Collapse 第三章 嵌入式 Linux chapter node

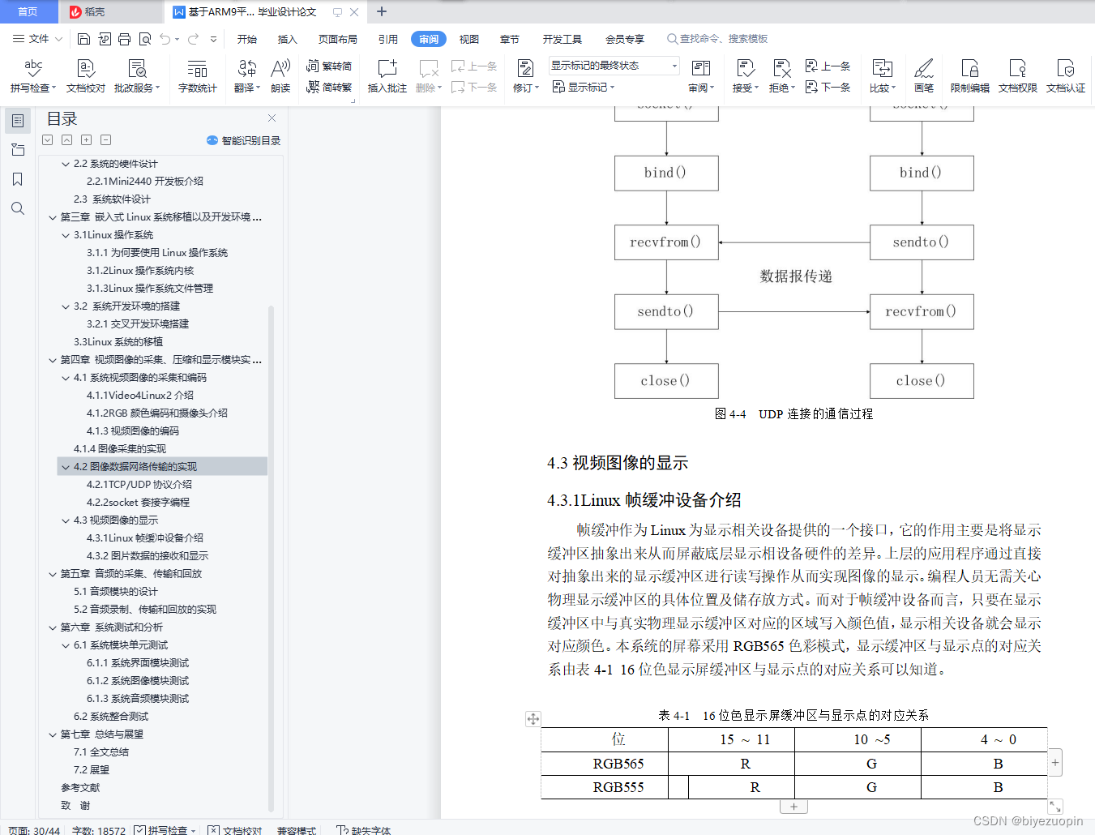53,217
